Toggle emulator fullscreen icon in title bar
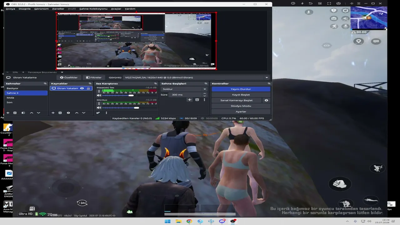Screen dimensions: 400x225 click(329, 3)
